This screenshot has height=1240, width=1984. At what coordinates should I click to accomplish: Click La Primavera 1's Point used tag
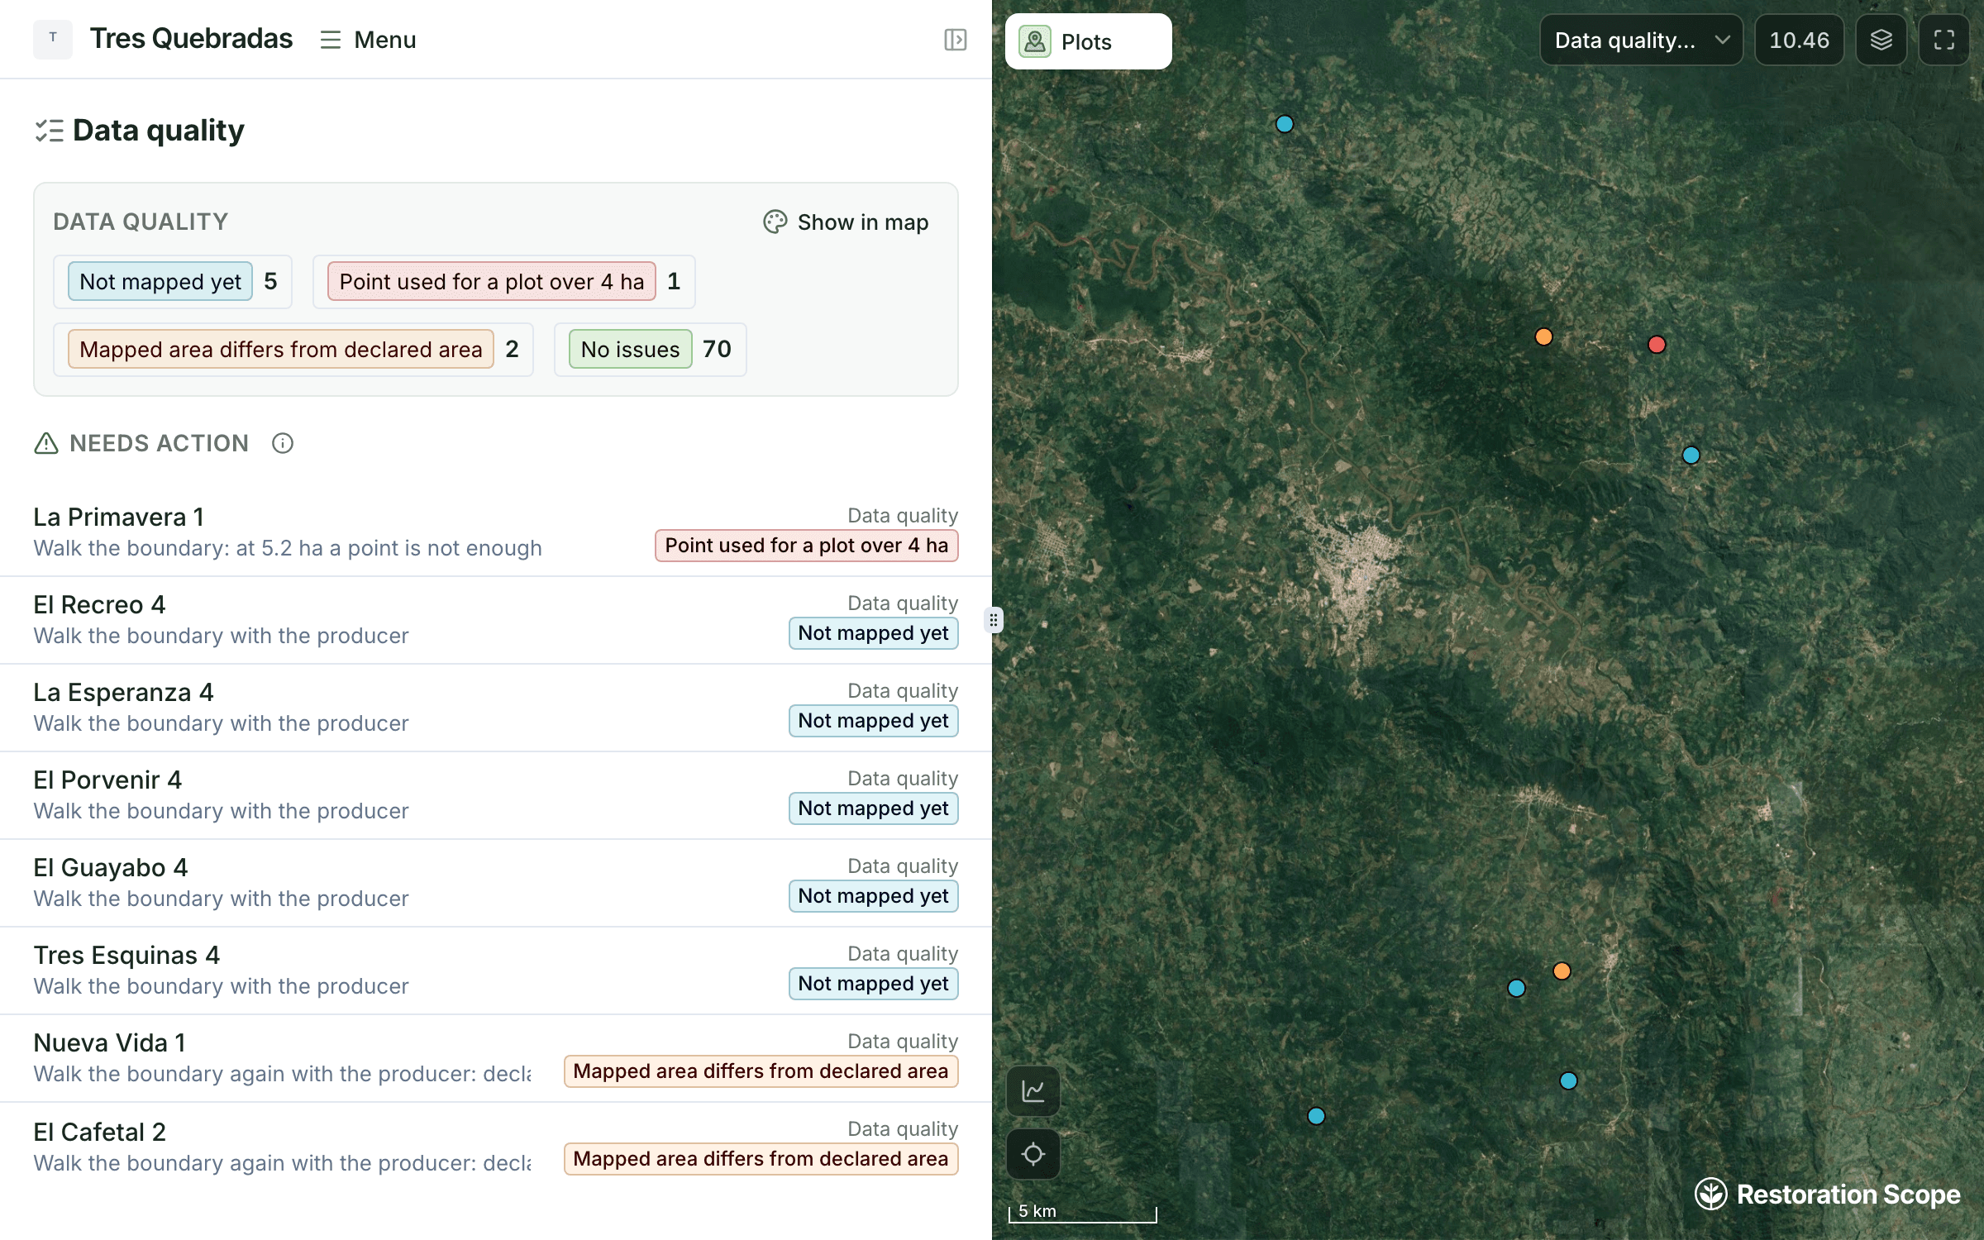tap(806, 546)
